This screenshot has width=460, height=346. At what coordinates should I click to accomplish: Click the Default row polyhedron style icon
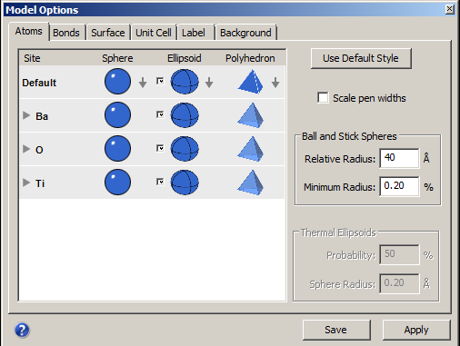[251, 82]
